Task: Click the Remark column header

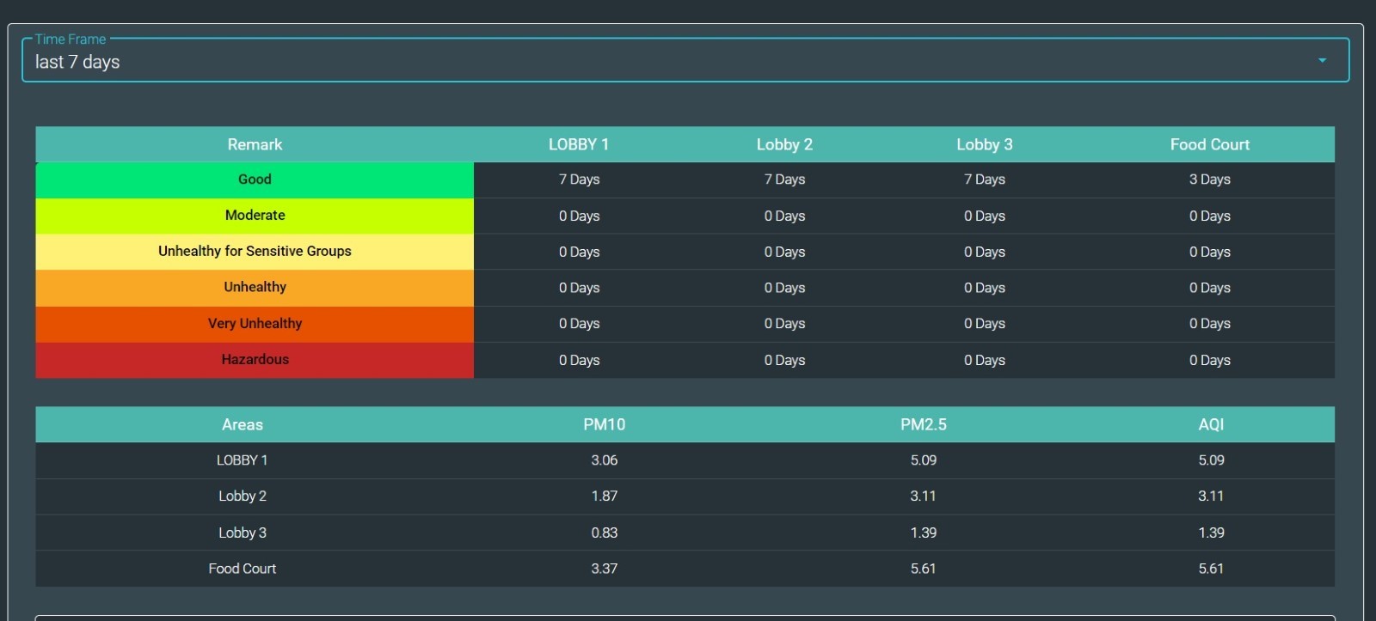Action: 255,144
